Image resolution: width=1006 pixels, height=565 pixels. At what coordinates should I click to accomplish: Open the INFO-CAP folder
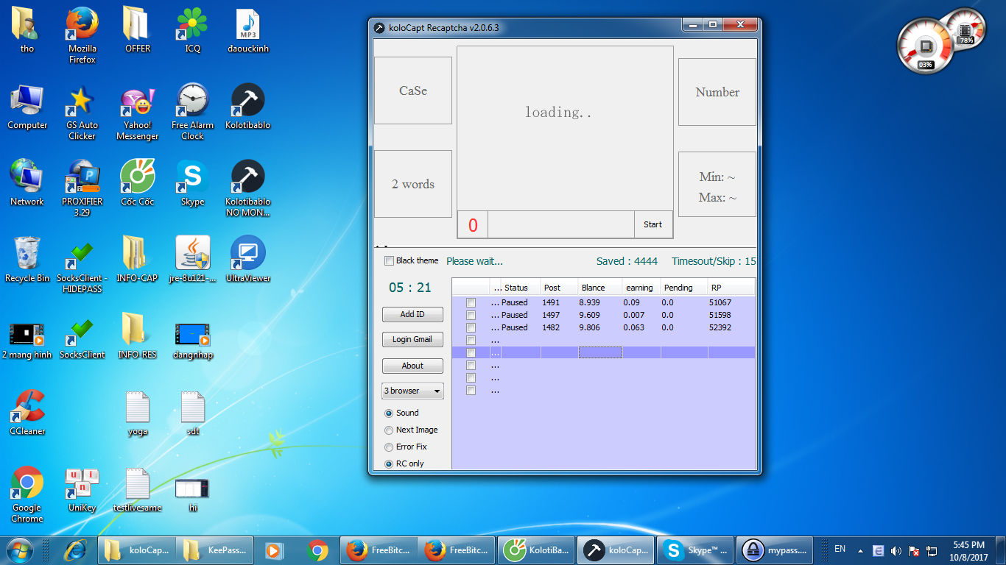(x=137, y=260)
